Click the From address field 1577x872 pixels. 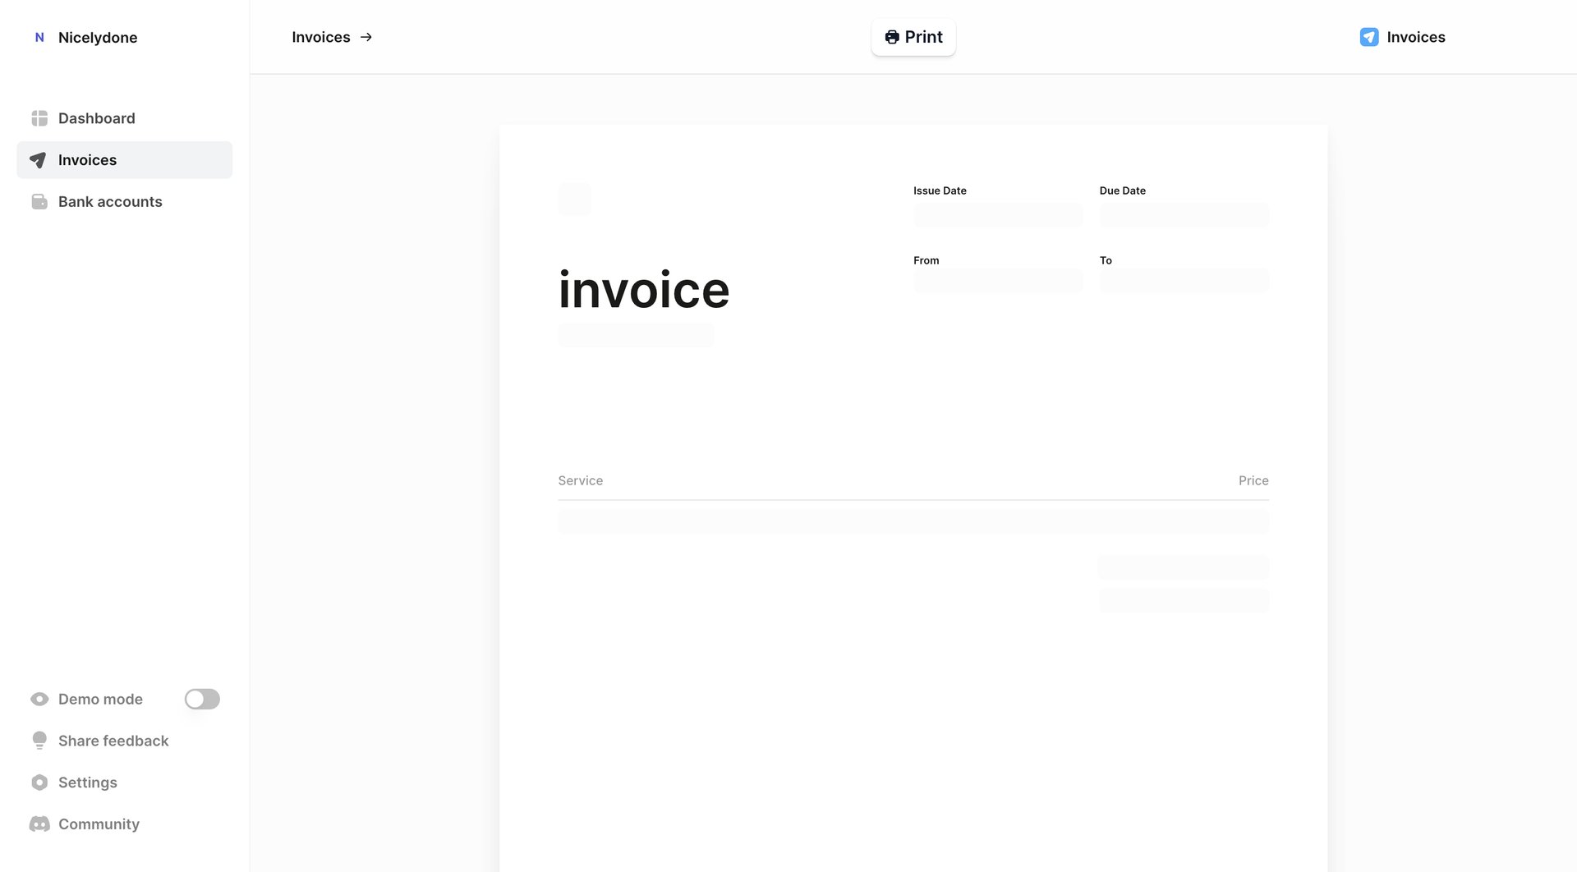[x=997, y=280]
